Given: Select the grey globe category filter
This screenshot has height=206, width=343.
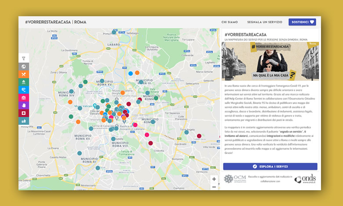Looking at the screenshot, I should 24,67.
